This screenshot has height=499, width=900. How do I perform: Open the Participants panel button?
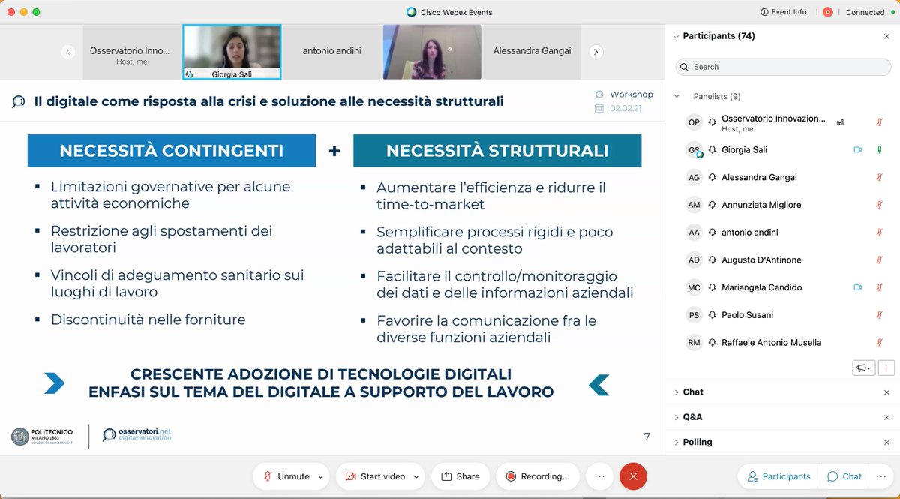click(x=776, y=476)
